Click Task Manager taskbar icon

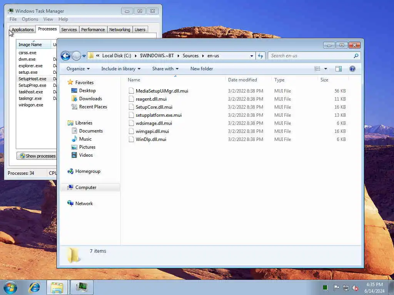tap(82, 287)
